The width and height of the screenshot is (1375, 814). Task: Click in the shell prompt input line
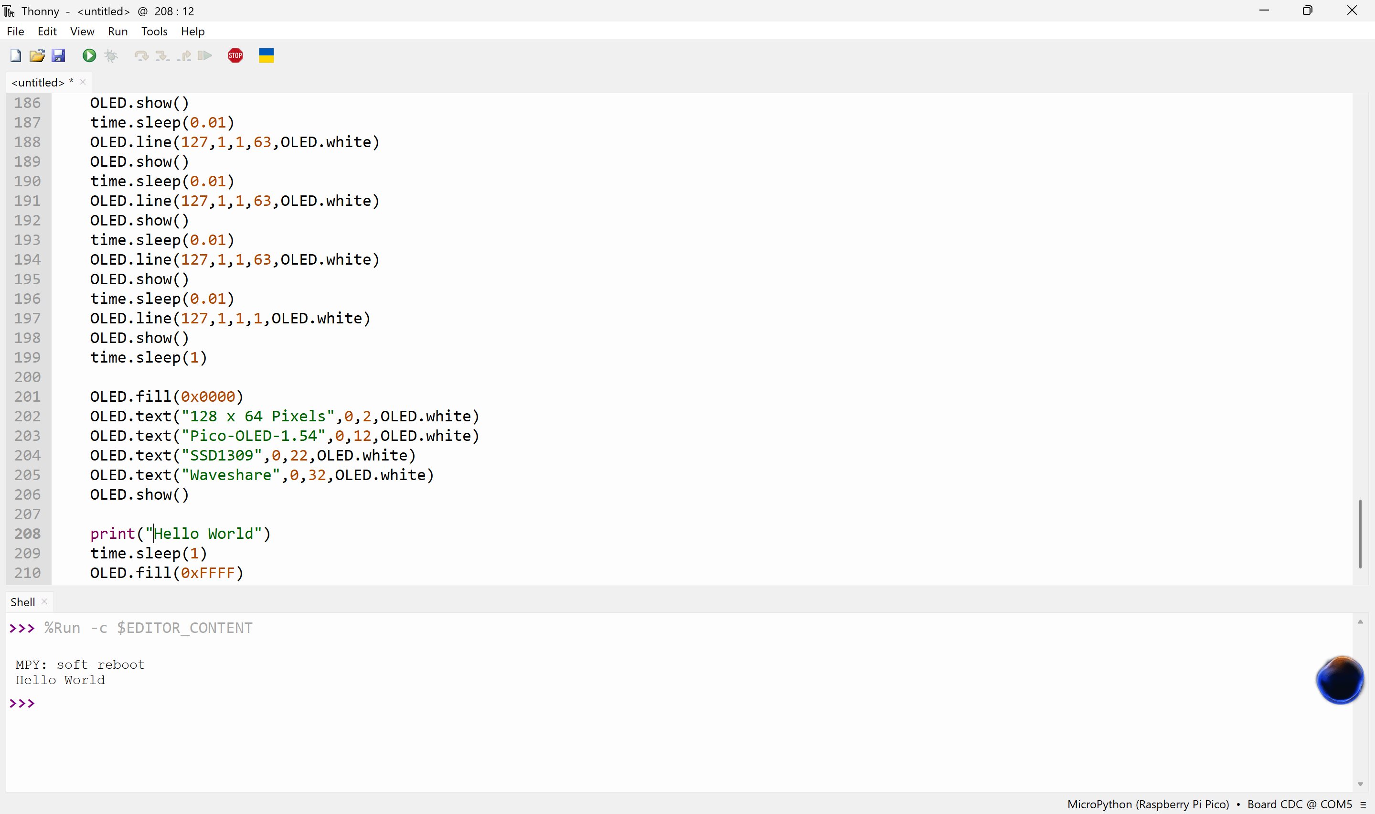click(x=219, y=703)
